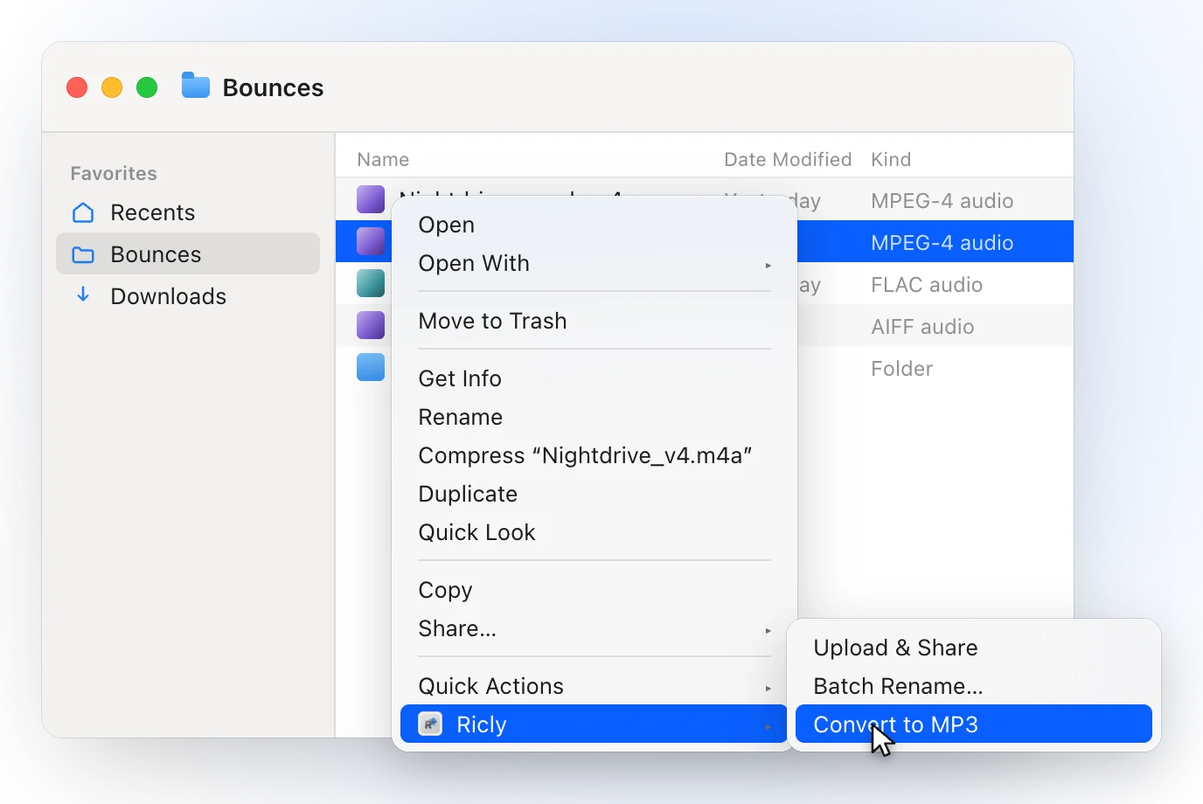Select the Bounces folder icon in the sidebar

pos(83,254)
